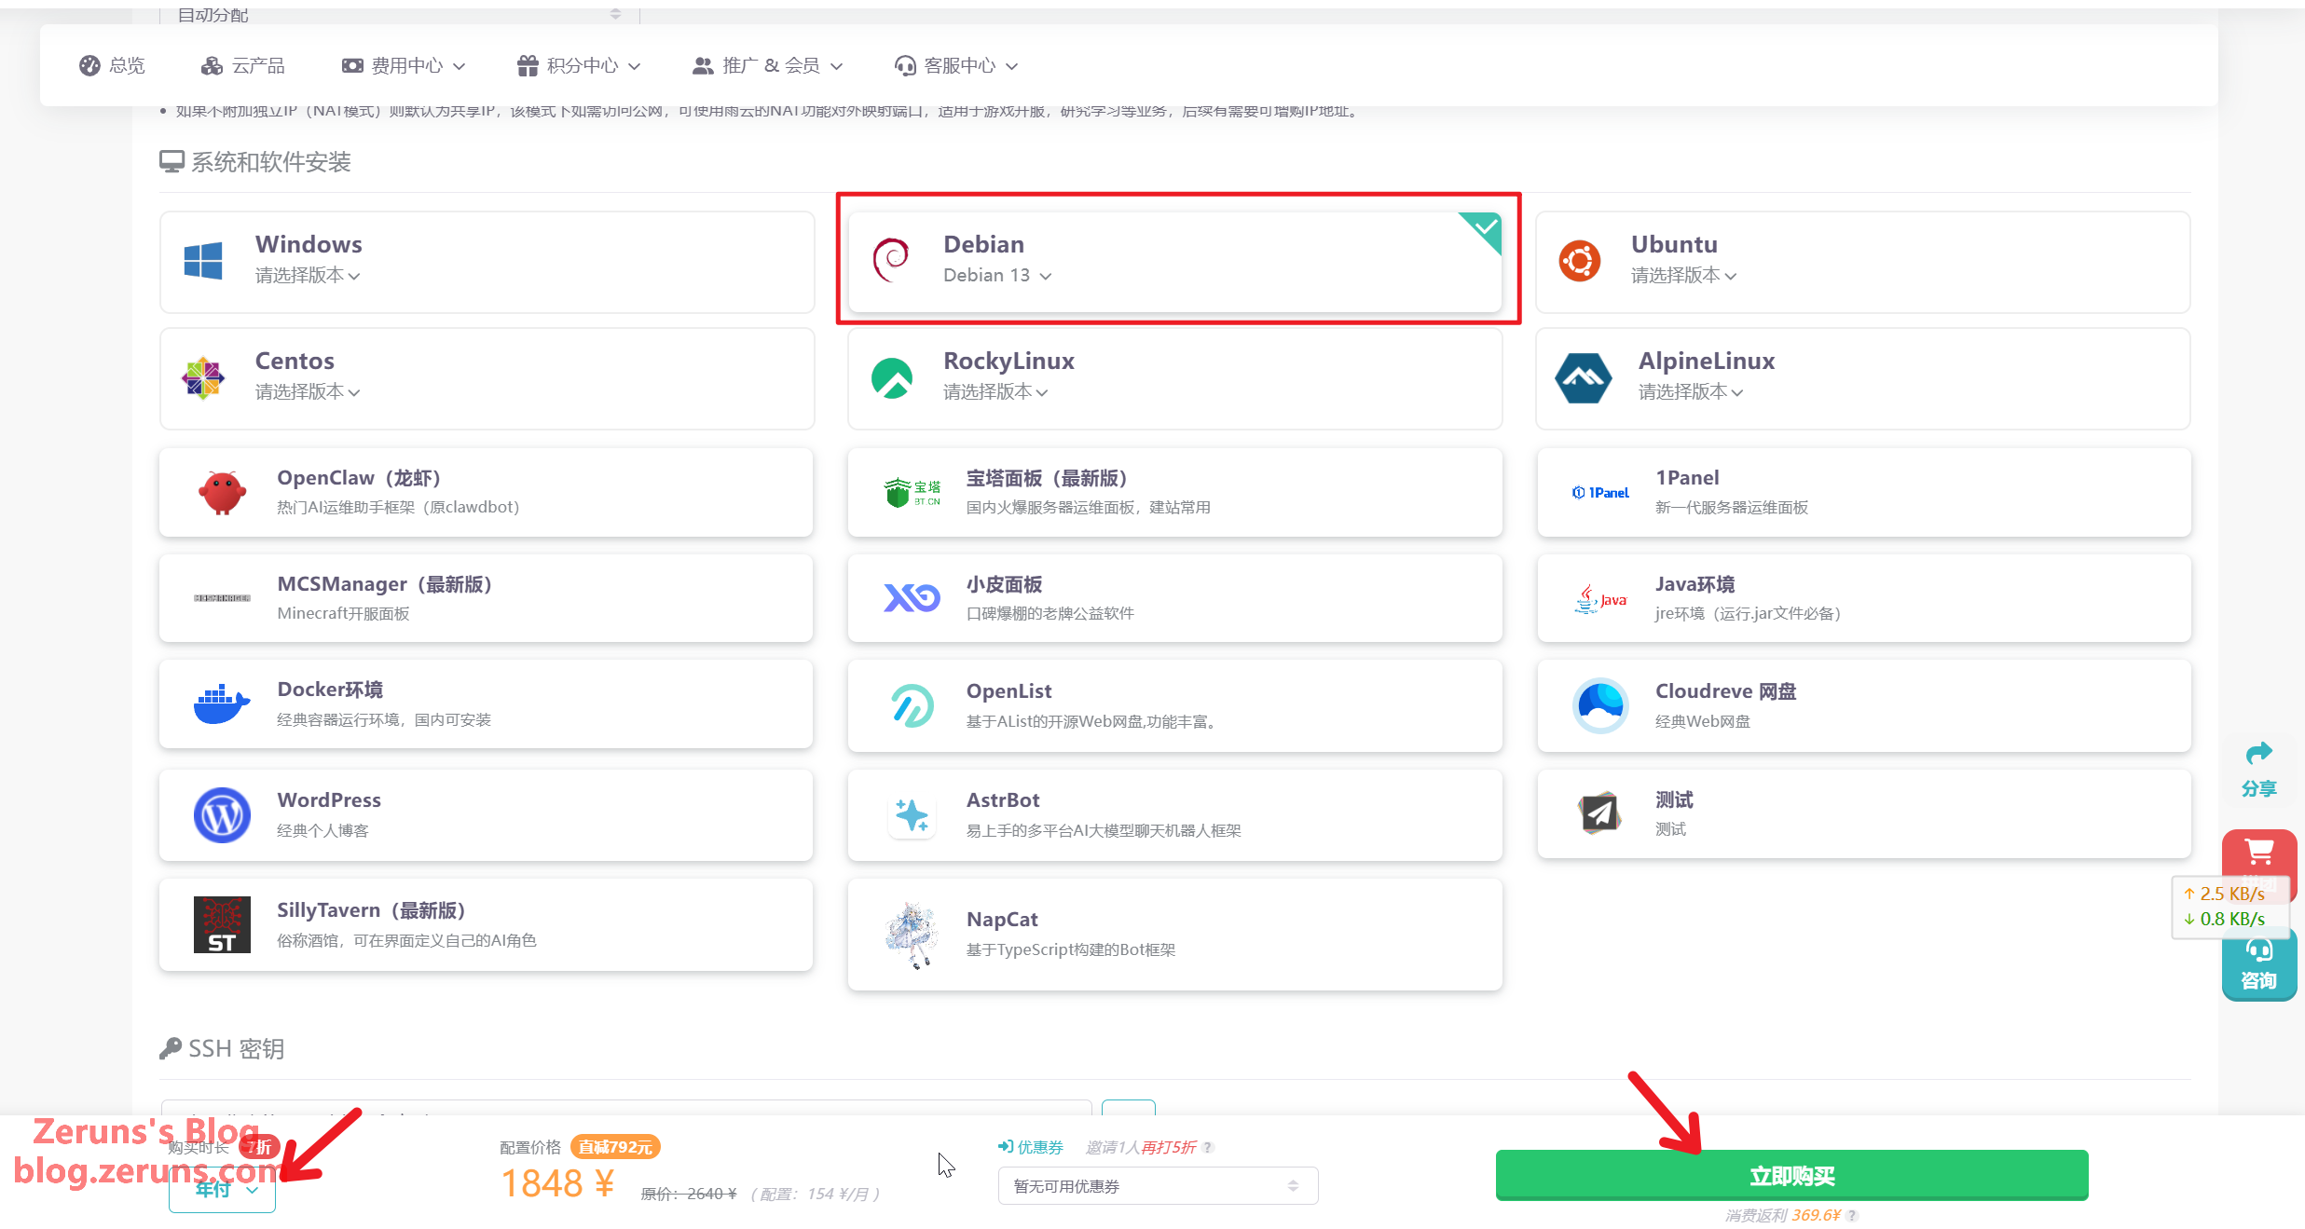Click the 邀请1人再打5折 invite link
This screenshot has height=1229, width=2305.
tap(1141, 1147)
